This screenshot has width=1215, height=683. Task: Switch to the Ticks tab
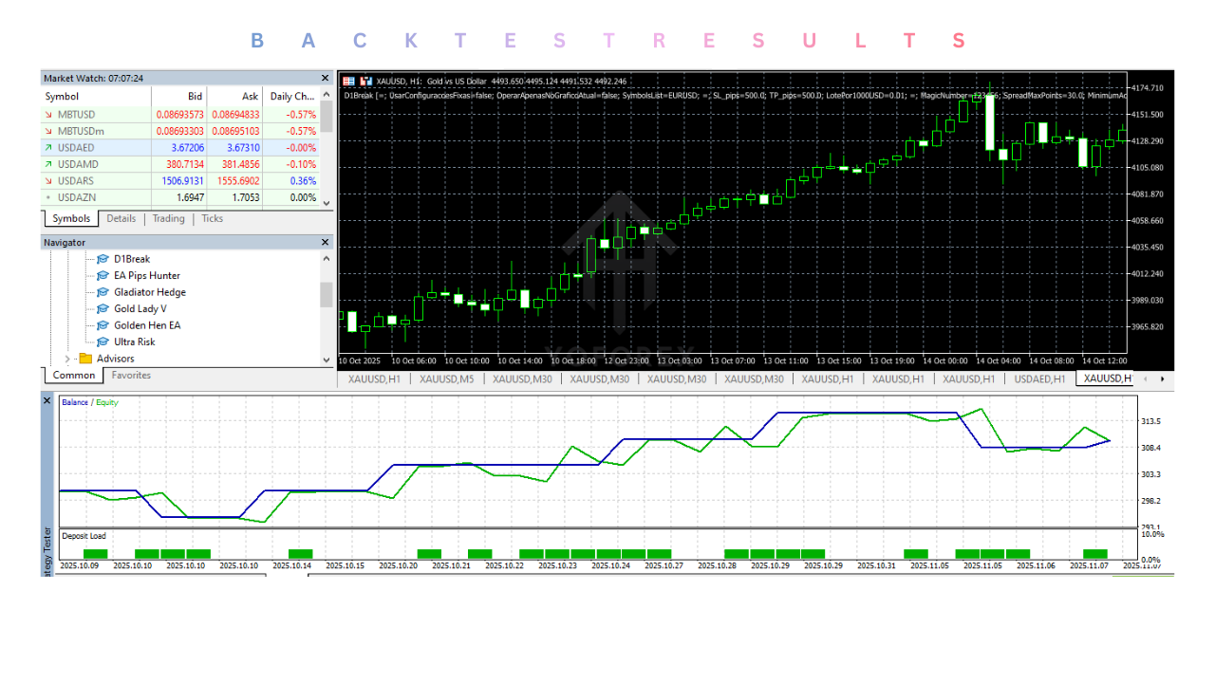[212, 218]
